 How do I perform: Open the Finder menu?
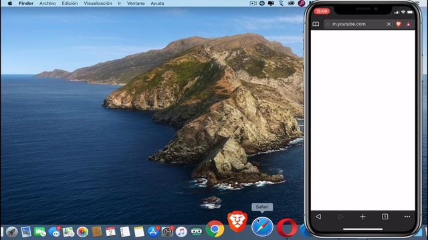pyautogui.click(x=26, y=3)
